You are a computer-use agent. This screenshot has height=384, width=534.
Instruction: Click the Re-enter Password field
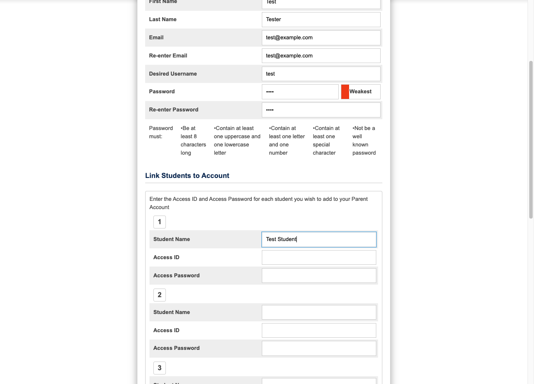(321, 110)
